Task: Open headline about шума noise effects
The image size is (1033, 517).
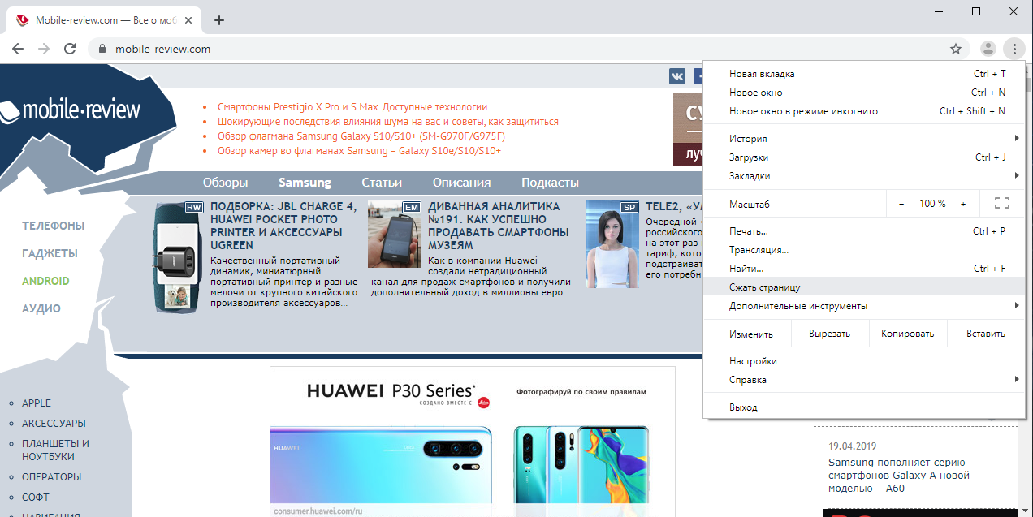Action: tap(388, 122)
